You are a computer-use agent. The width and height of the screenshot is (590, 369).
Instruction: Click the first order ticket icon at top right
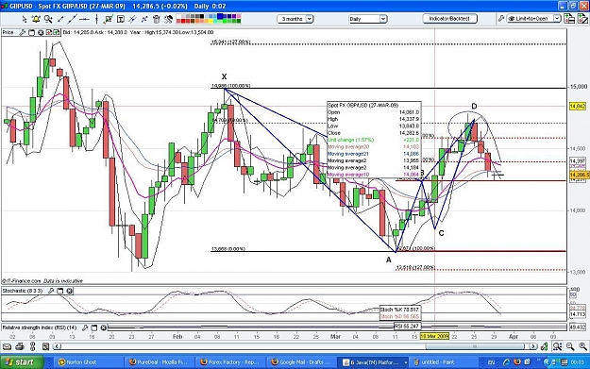(x=569, y=19)
